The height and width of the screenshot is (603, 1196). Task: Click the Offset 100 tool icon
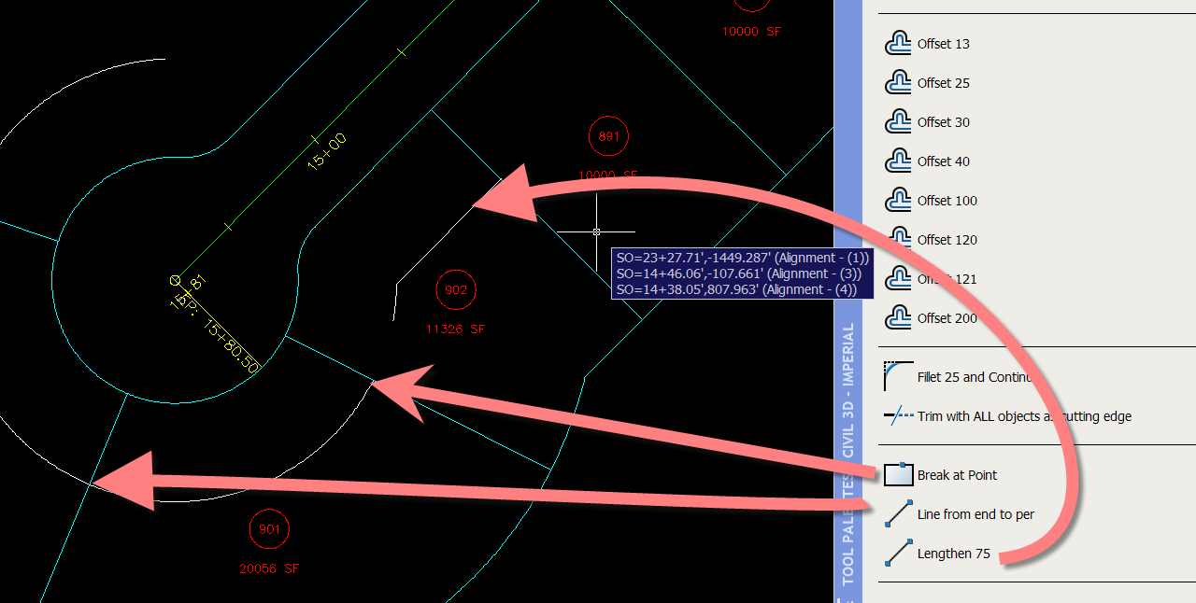(898, 201)
